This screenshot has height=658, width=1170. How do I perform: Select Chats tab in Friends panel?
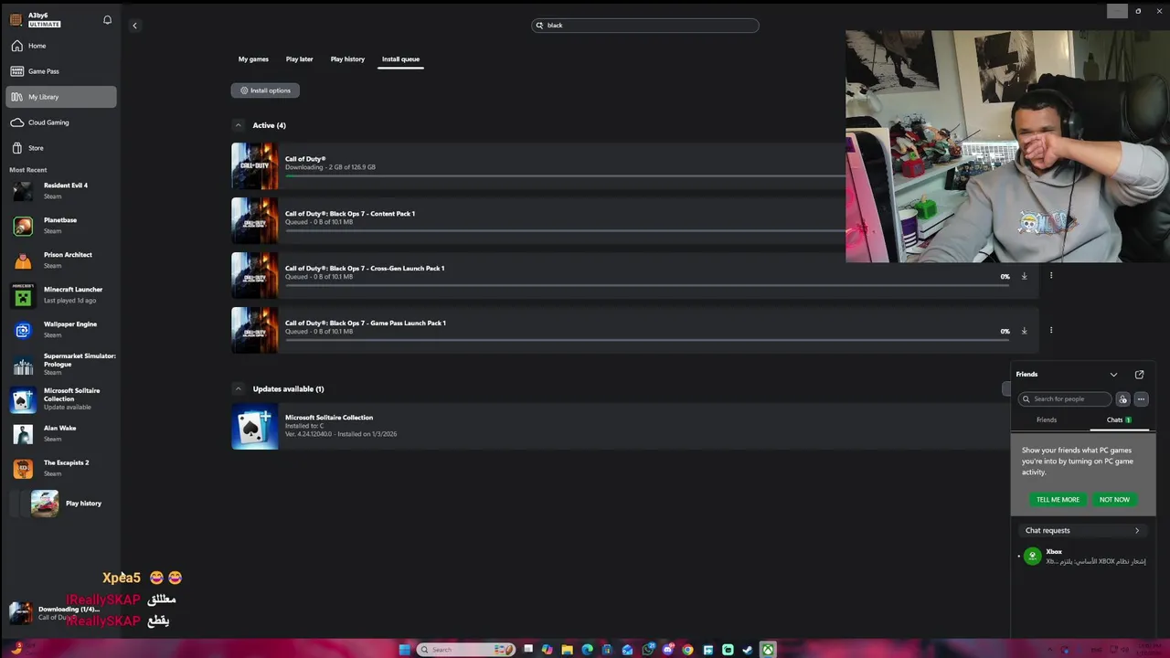point(1118,420)
